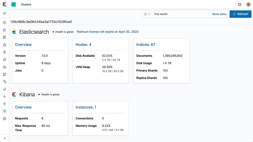253x142 pixels.
Task: Click the Kibana section logo icon
Action: point(14,94)
